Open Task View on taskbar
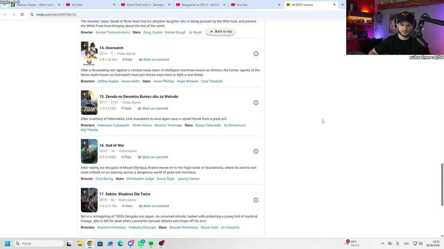 (69, 243)
